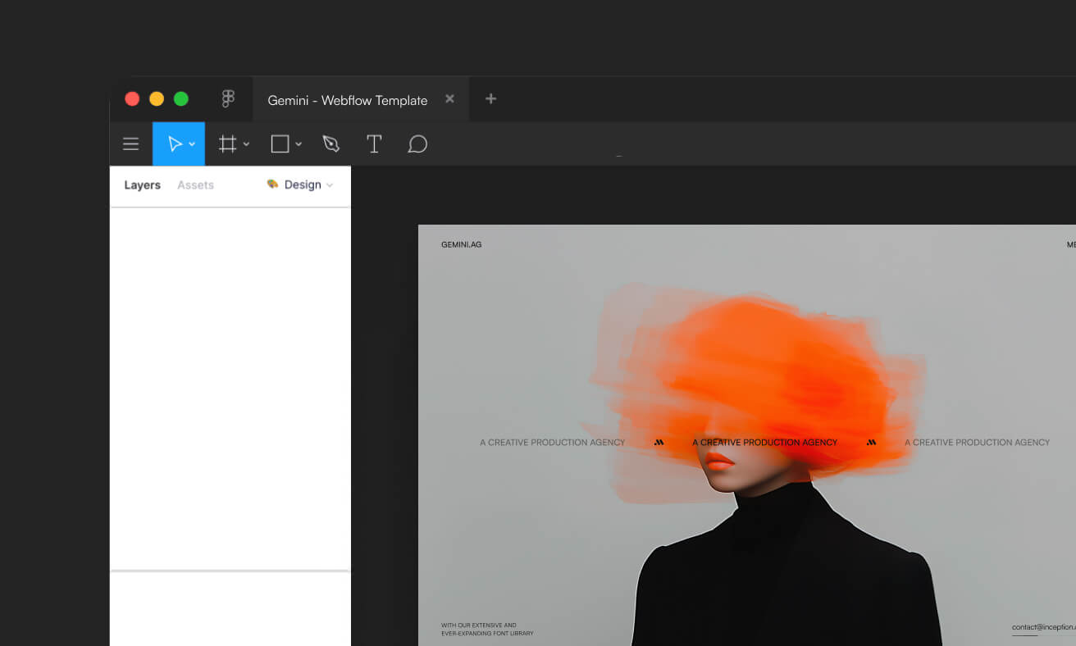Open the Layers panel tab
Screen dimensions: 1076x646
(142, 185)
